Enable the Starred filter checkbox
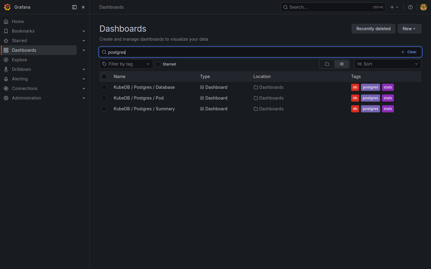Screen dimensions: 431x269 coord(158,64)
